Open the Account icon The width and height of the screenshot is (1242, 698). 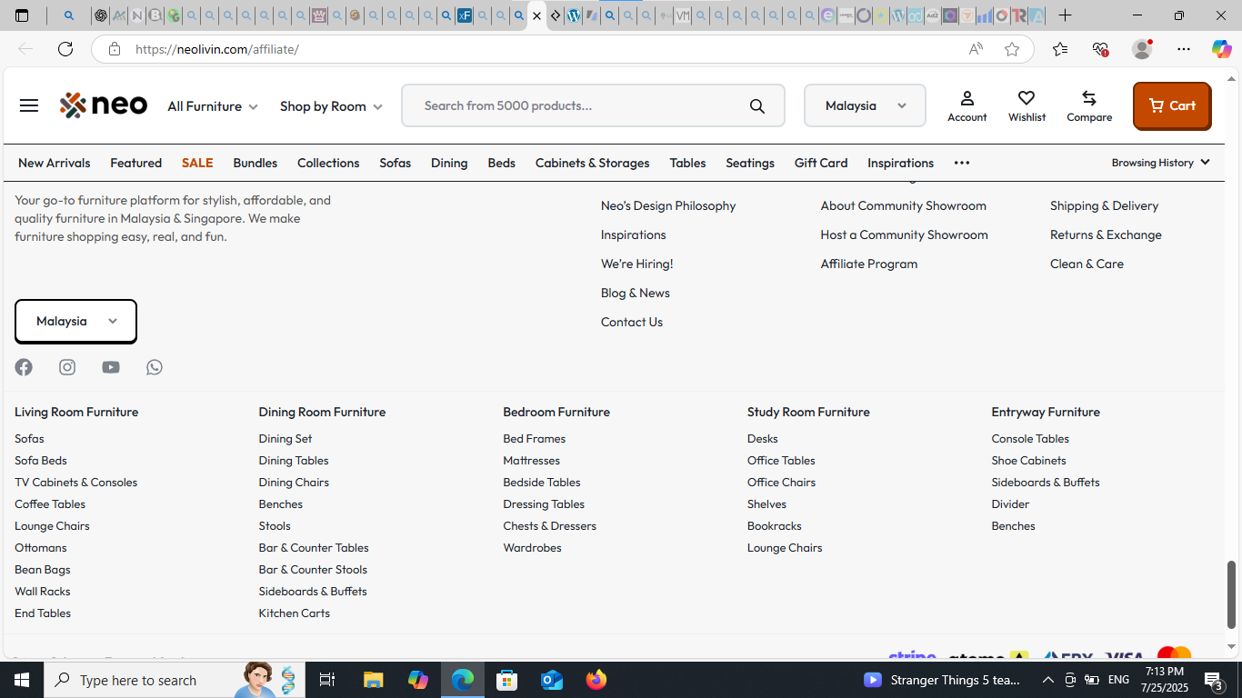967,105
